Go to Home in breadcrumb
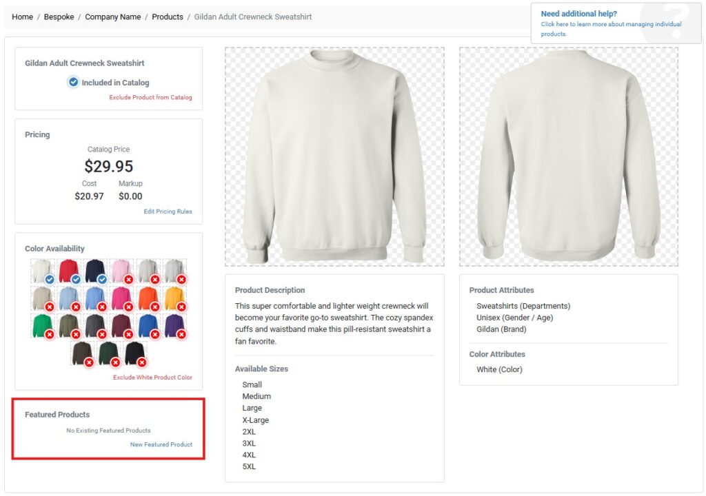706x496 pixels. click(23, 17)
